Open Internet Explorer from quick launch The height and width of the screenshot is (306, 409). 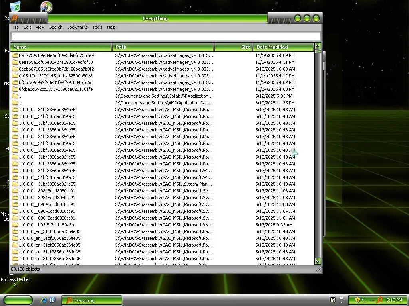(44, 300)
